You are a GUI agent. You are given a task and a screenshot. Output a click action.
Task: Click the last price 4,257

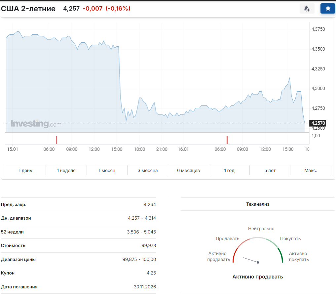[71, 9]
